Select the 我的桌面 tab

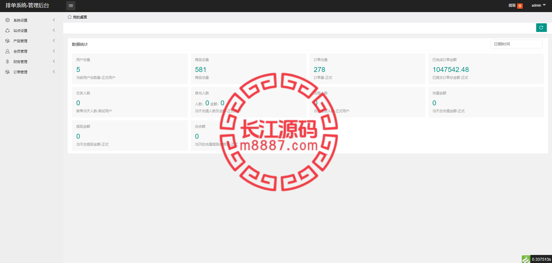pos(77,17)
